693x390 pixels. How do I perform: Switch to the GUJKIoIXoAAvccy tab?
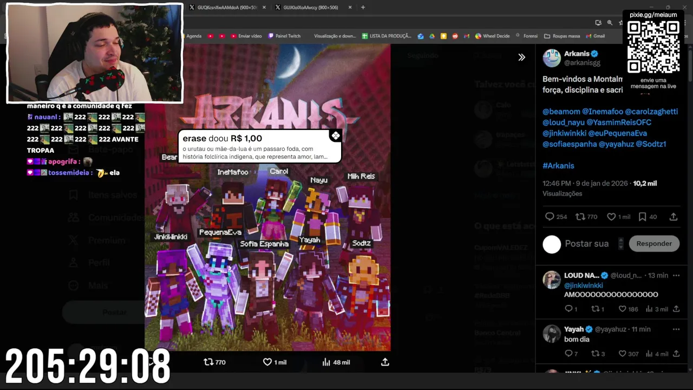(312, 7)
